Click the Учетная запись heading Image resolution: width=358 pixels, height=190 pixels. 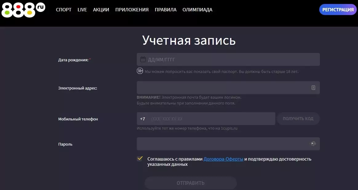[189, 40]
